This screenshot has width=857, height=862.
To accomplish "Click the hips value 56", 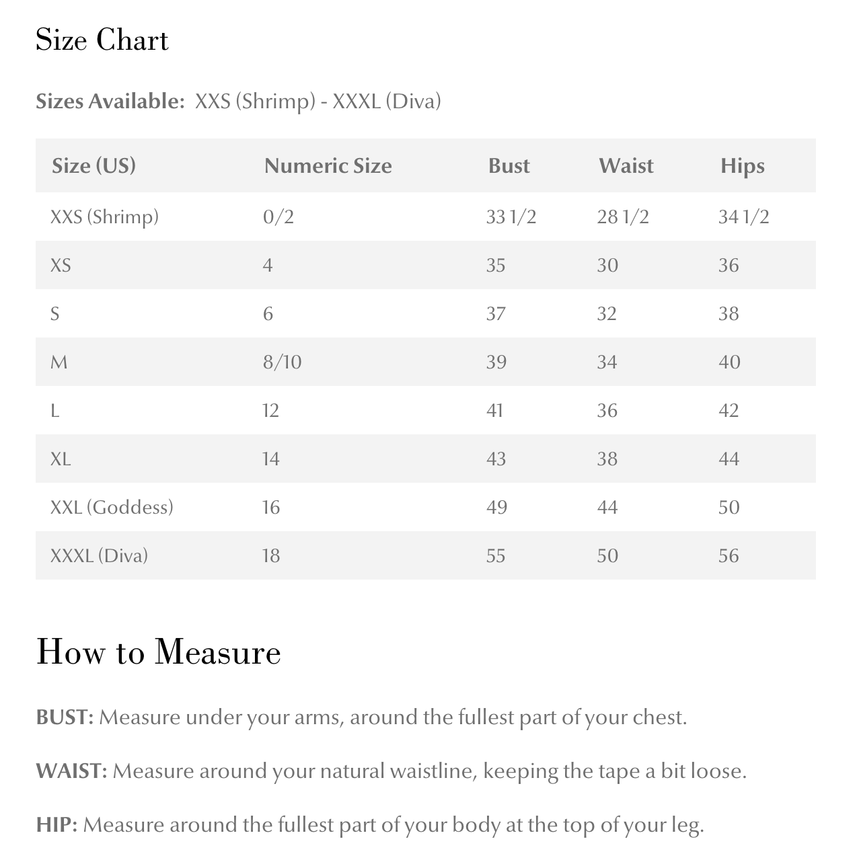I will click(729, 555).
